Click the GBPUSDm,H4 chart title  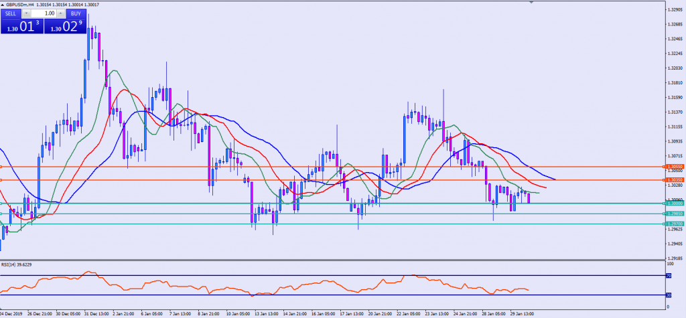pyautogui.click(x=20, y=4)
